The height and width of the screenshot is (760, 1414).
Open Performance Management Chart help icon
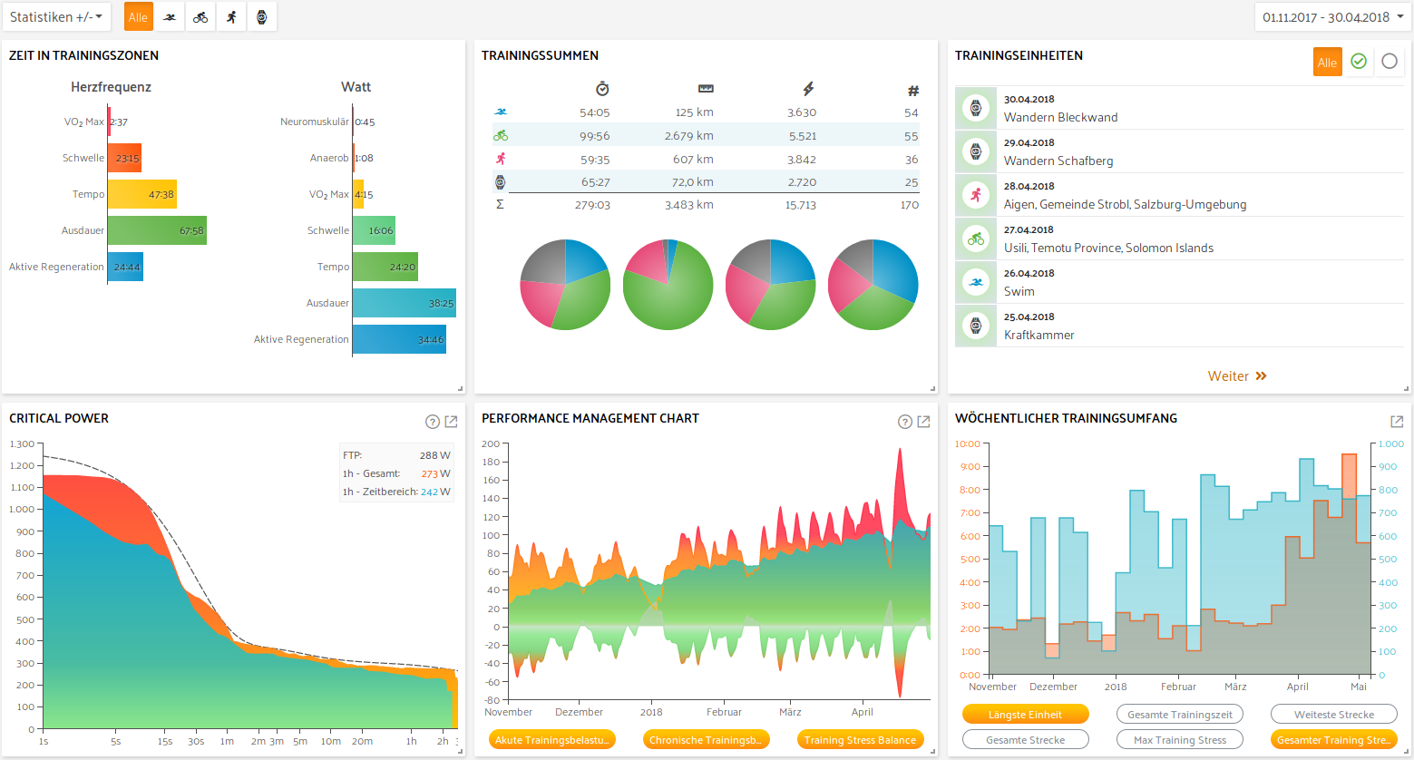(x=905, y=422)
